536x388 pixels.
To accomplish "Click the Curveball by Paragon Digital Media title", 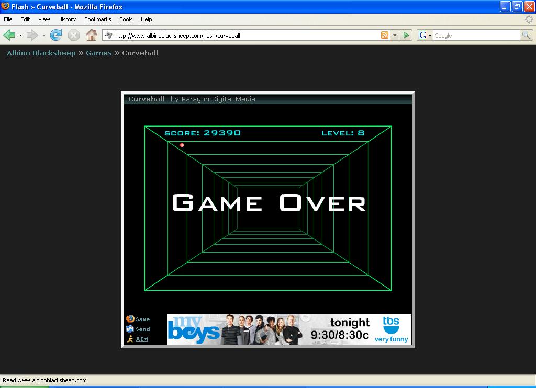I will coord(192,99).
